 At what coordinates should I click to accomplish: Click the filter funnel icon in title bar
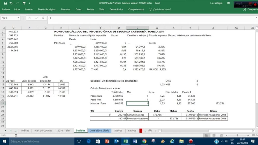24,3
